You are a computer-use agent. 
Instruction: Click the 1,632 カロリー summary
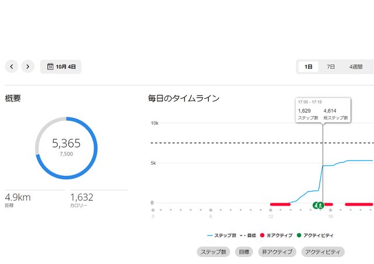[x=82, y=199]
